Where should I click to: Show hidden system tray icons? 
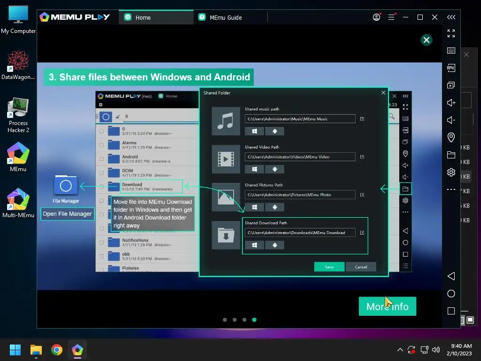click(400, 350)
